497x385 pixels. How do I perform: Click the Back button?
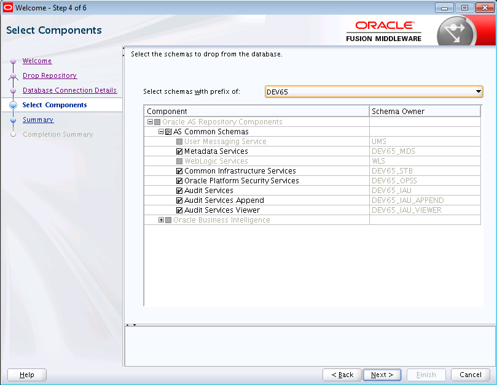pos(342,375)
